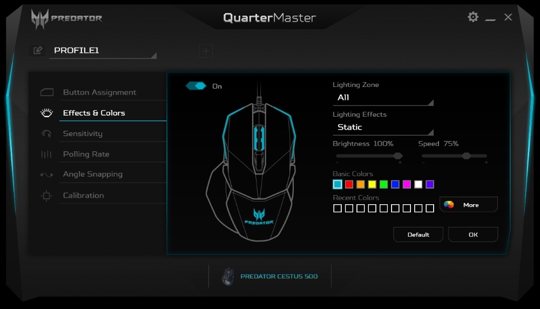Image resolution: width=540 pixels, height=309 pixels.
Task: Click the Brightness 100% value text
Action: (383, 144)
